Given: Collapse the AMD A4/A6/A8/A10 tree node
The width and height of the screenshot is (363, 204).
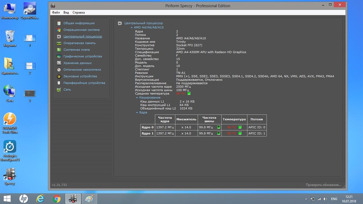Looking at the screenshot, I should coord(132,27).
